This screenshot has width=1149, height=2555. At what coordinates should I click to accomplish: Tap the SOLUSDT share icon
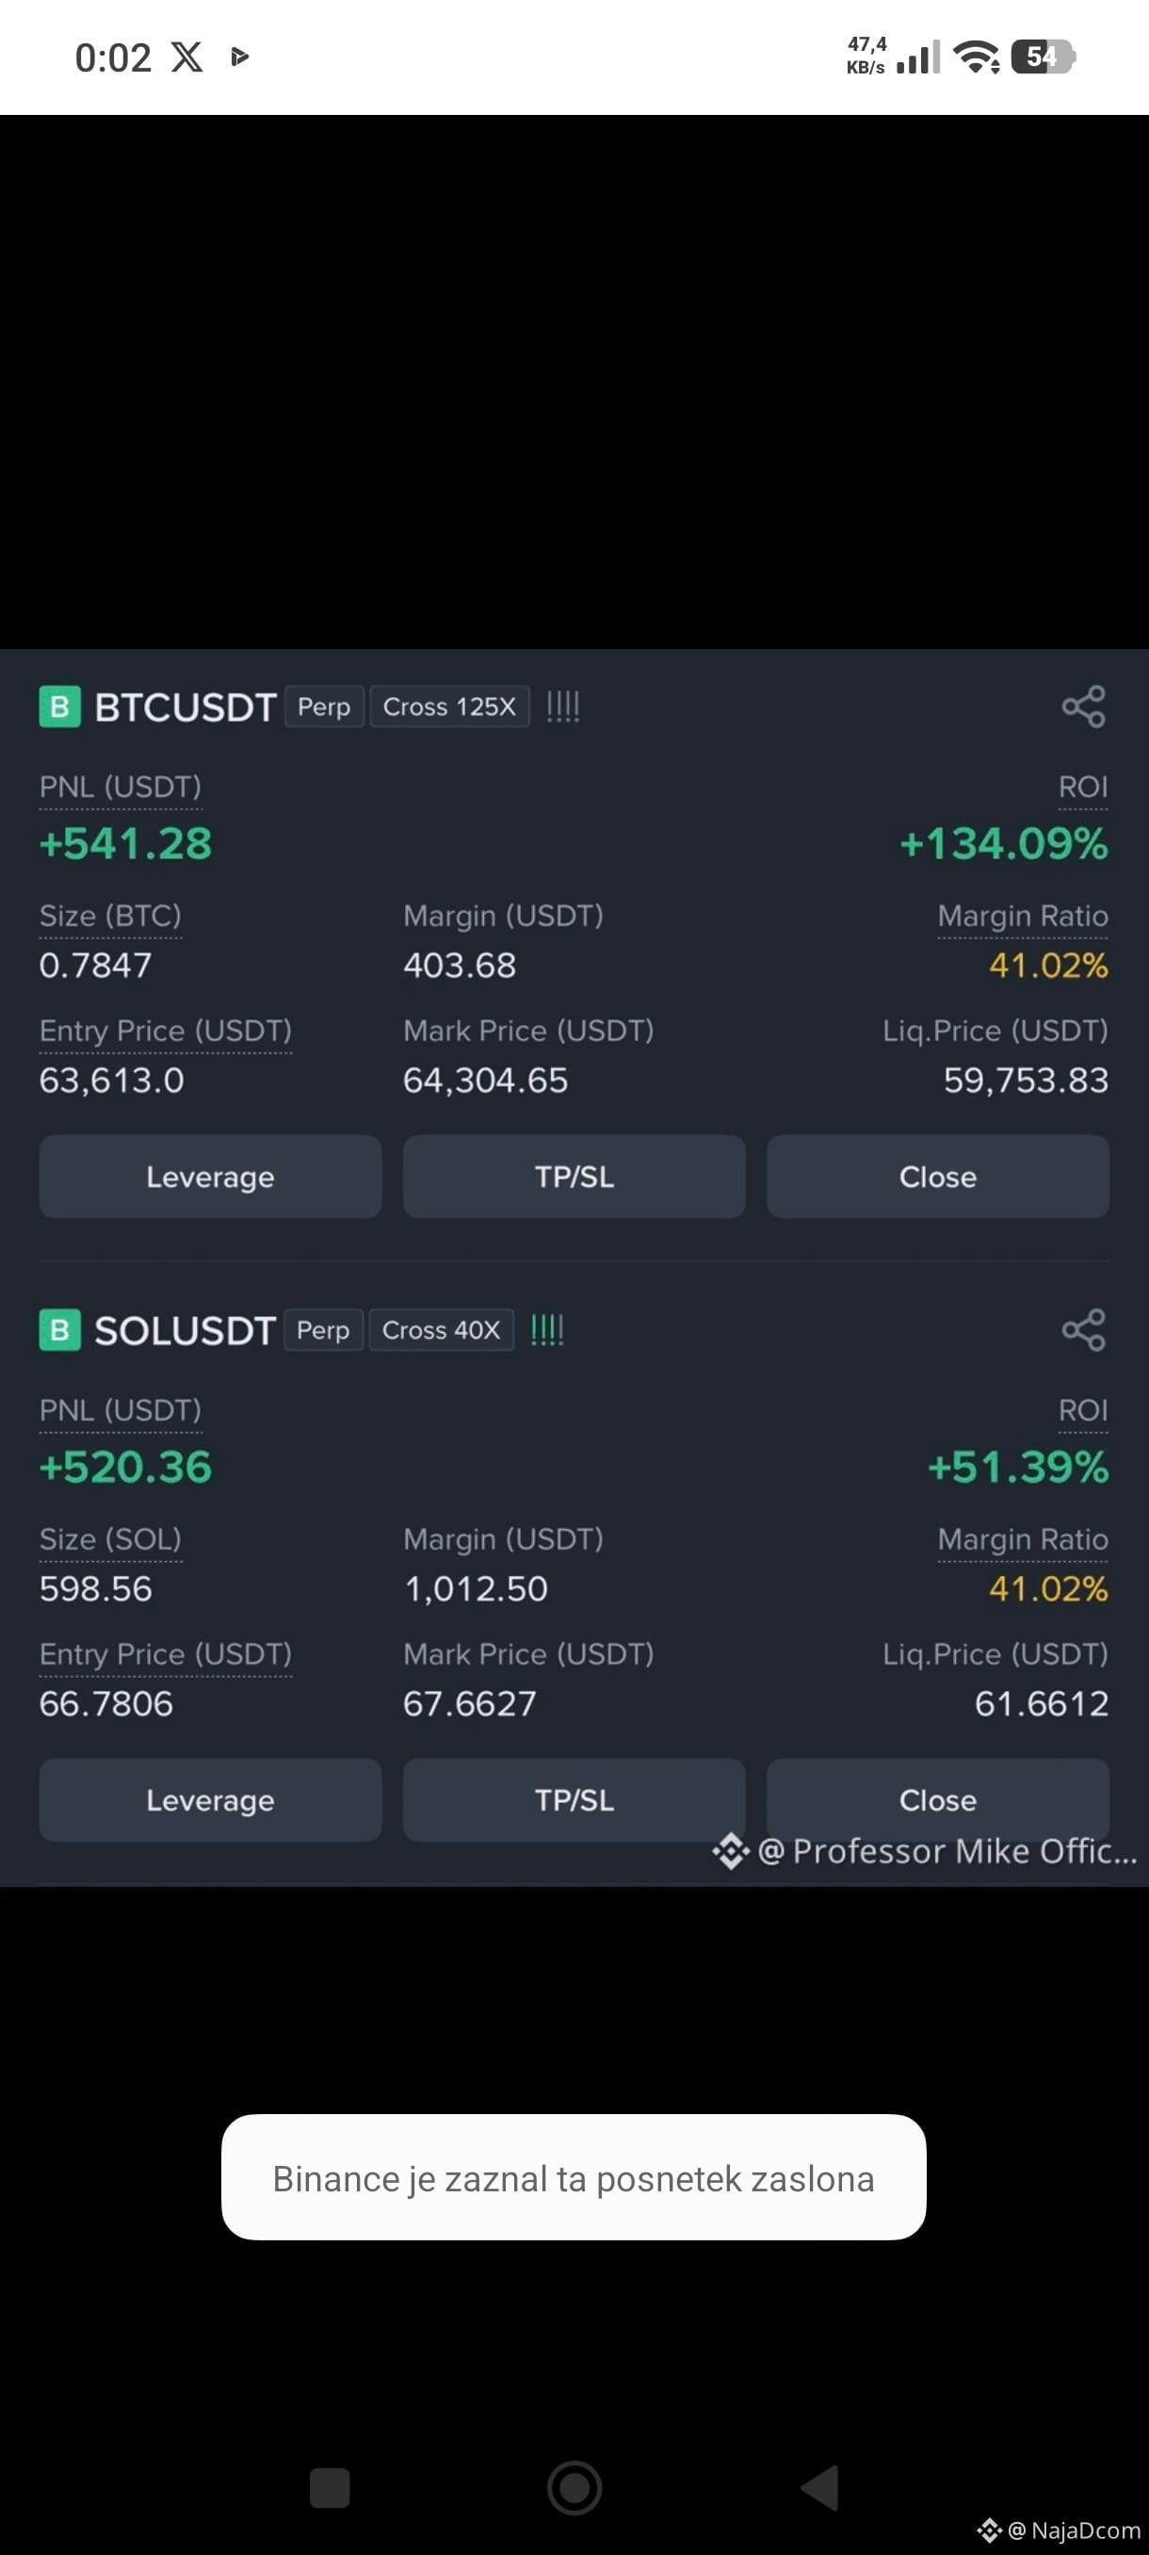(x=1082, y=1329)
